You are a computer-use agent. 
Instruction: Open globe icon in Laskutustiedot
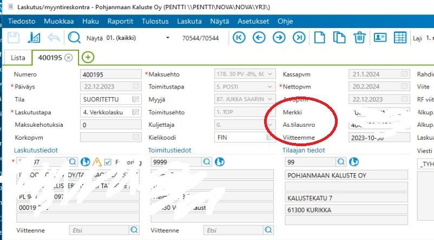[x=86, y=162]
